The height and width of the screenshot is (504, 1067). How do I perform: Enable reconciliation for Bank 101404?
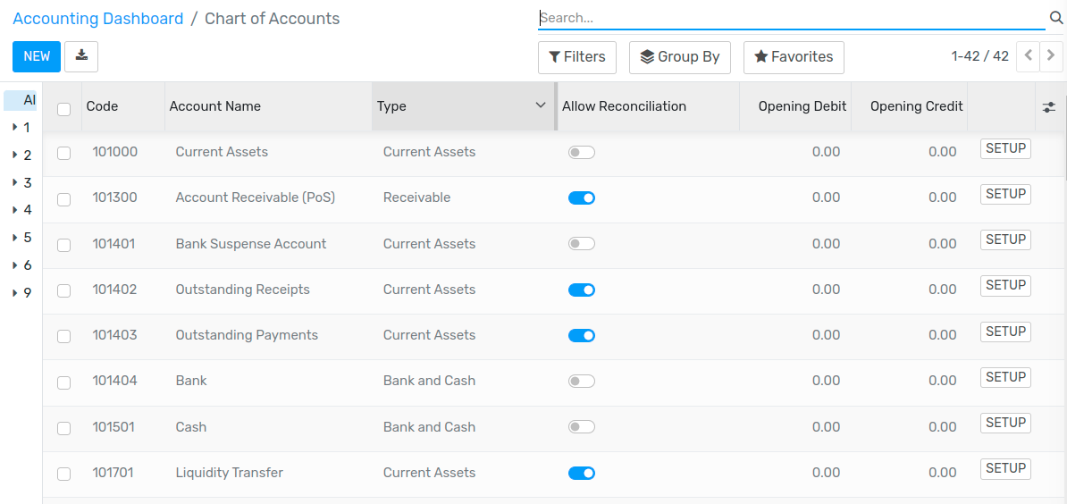coord(582,381)
